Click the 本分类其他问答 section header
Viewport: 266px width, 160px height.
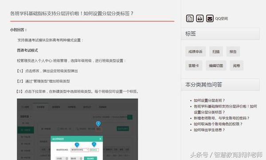point(220,84)
